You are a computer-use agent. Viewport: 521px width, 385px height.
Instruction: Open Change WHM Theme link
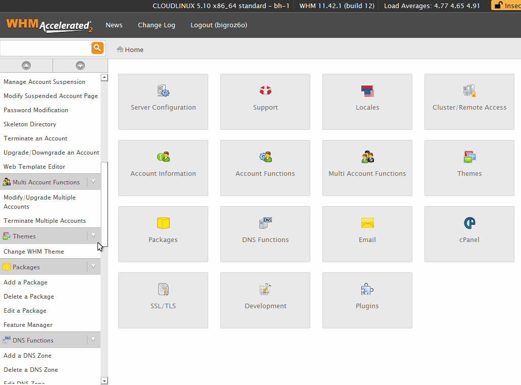tap(34, 252)
